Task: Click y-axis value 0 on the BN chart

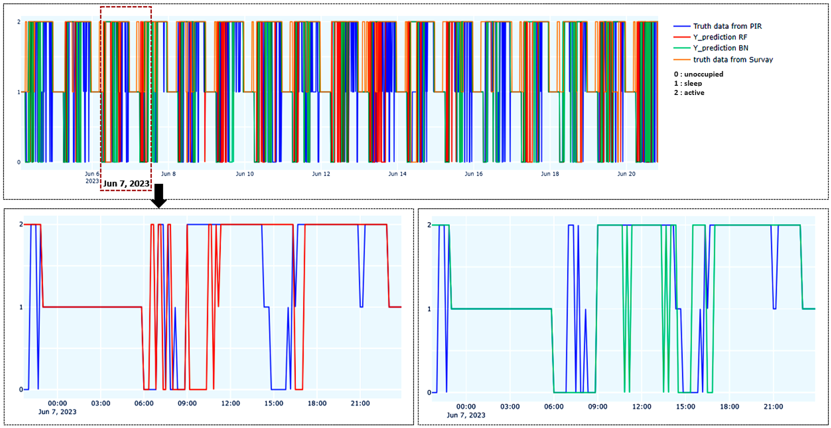Action: 429,393
